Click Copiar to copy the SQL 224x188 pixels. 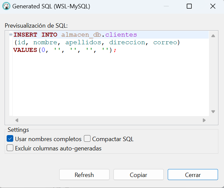pyautogui.click(x=138, y=175)
